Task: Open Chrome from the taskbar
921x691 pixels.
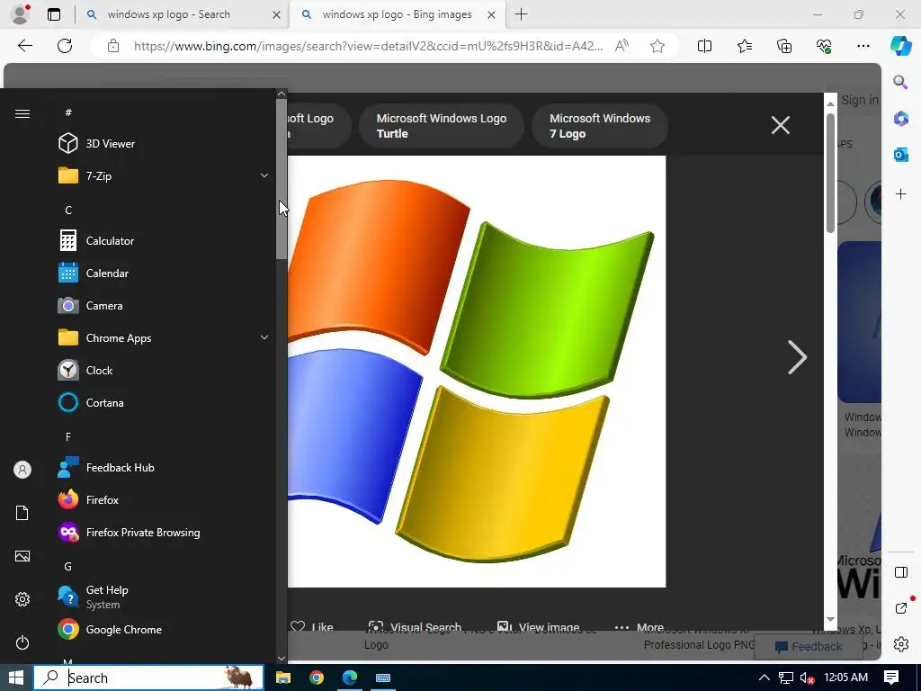Action: pyautogui.click(x=317, y=678)
